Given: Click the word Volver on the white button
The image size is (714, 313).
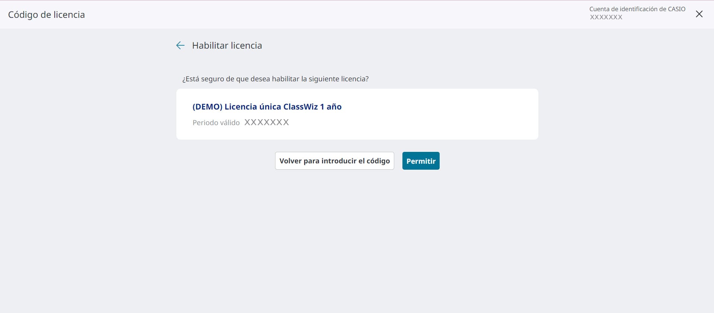Looking at the screenshot, I should point(290,161).
